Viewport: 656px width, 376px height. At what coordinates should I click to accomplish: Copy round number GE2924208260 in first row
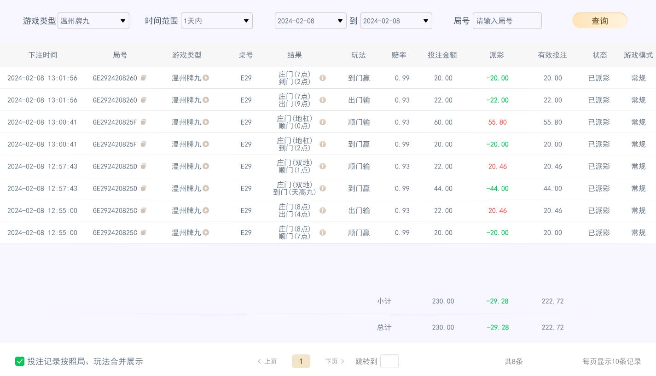click(x=143, y=78)
